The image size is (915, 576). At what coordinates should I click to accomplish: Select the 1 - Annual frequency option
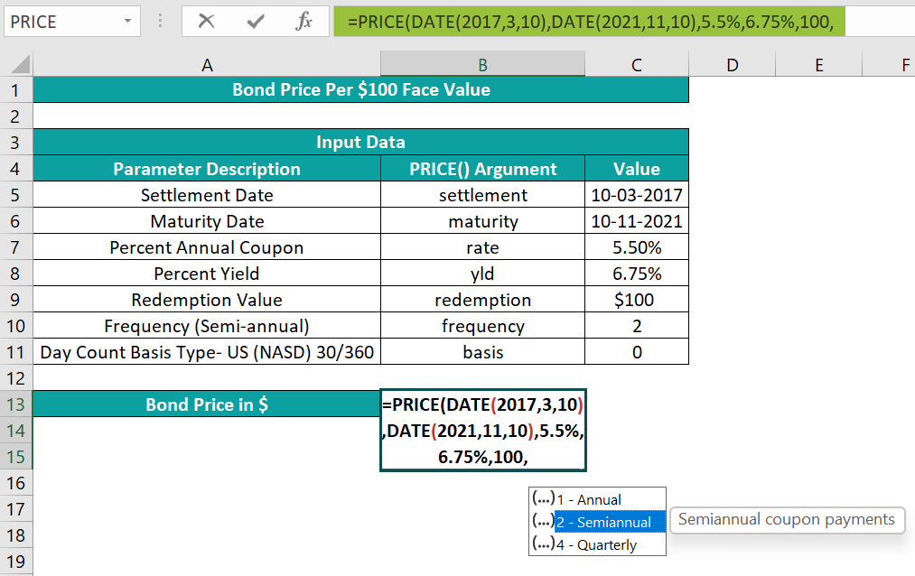point(597,499)
